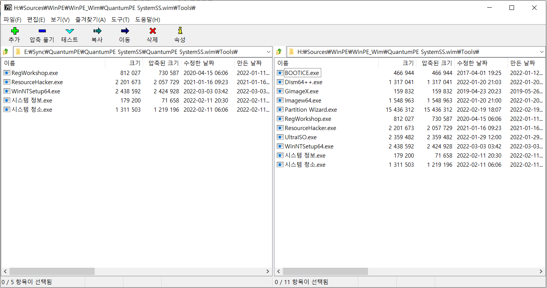Open the 도구(T) menu
The width and height of the screenshot is (547, 288).
(x=120, y=20)
